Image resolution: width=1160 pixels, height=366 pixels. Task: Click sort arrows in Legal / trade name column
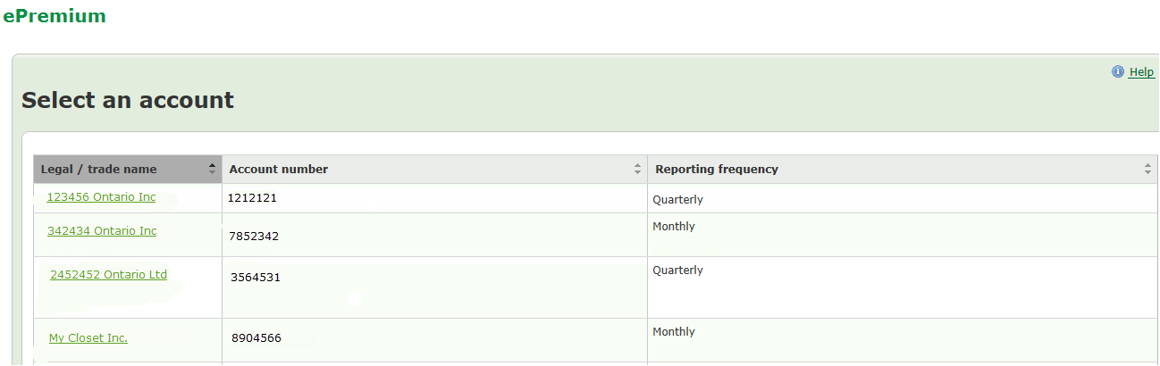point(212,169)
